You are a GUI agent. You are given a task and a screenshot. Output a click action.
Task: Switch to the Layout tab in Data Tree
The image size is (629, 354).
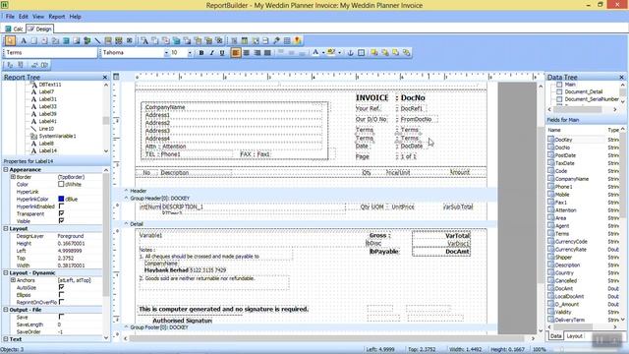[x=574, y=336]
